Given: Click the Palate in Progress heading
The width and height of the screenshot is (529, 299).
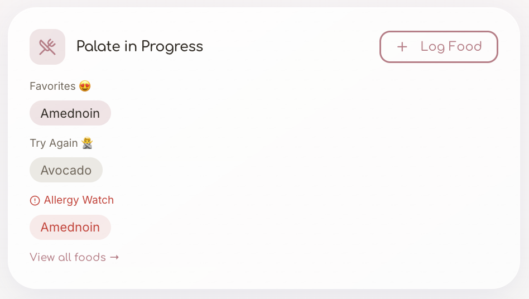Looking at the screenshot, I should point(140,46).
